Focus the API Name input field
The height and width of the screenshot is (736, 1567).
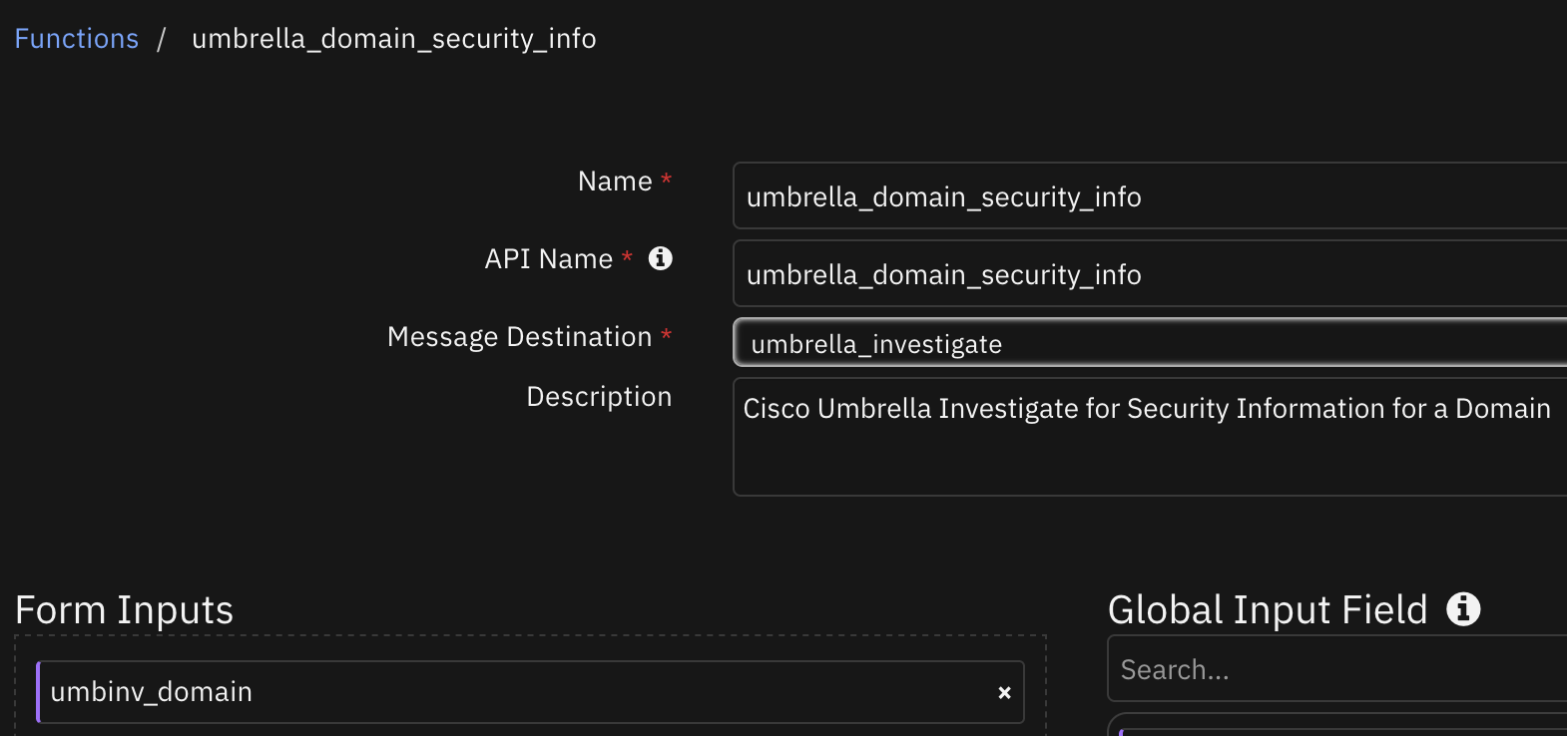1150,274
